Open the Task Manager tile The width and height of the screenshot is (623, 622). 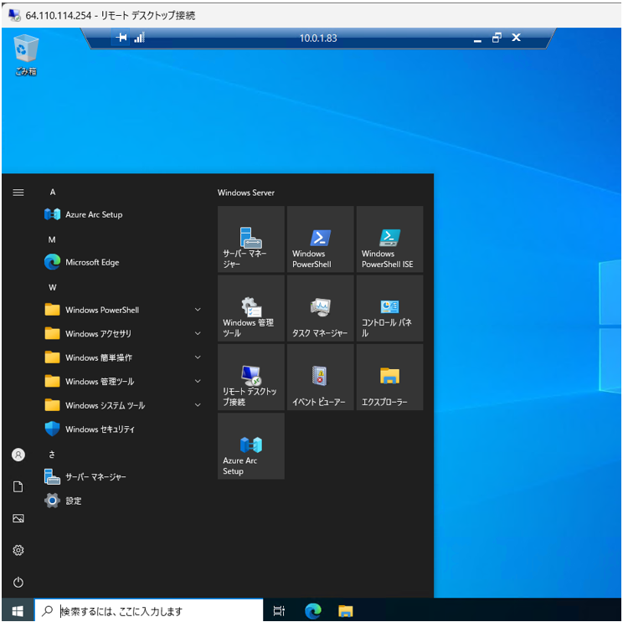tap(320, 309)
